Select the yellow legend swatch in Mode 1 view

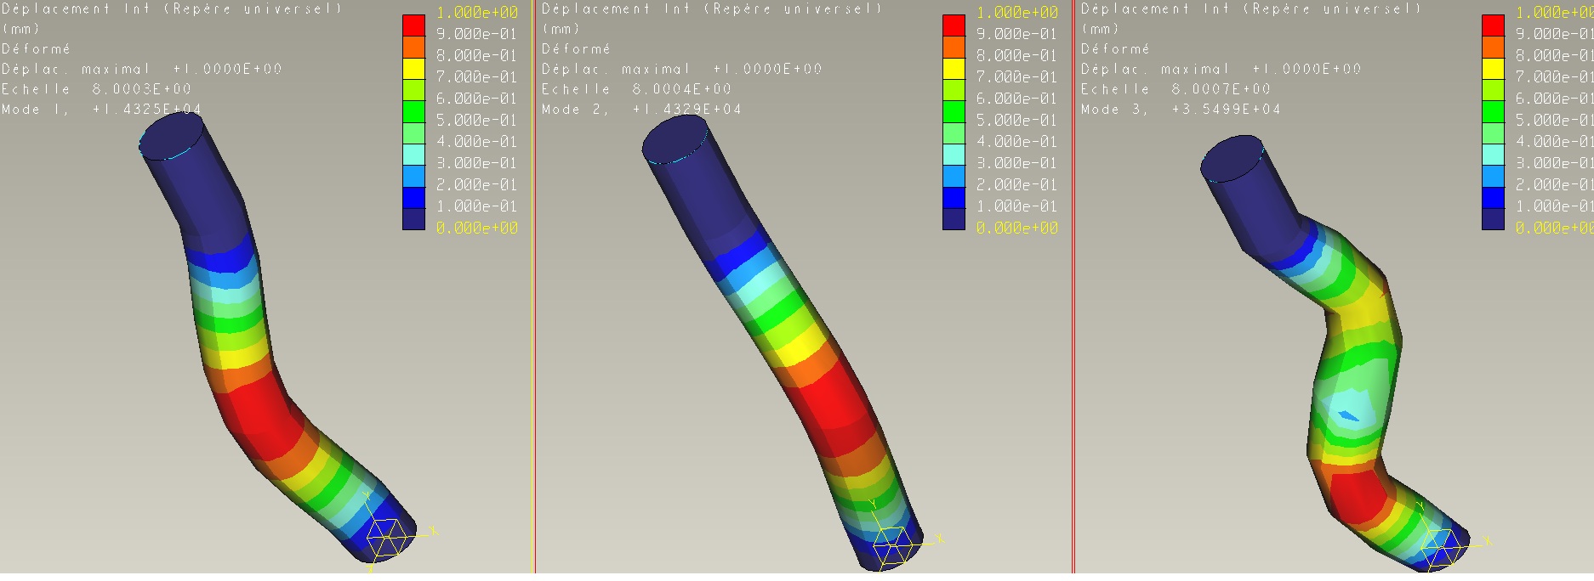pos(413,69)
